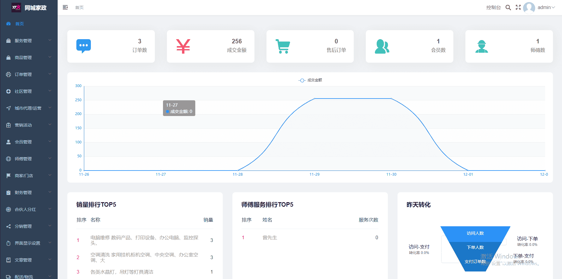Image resolution: width=562 pixels, height=279 pixels.
Task: Click the 师傅数 worker icon
Action: [482, 46]
